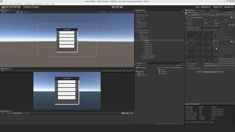Screen dimensions: 235x132
Task: Click Favorites star in Project panel
Action: pos(137,67)
